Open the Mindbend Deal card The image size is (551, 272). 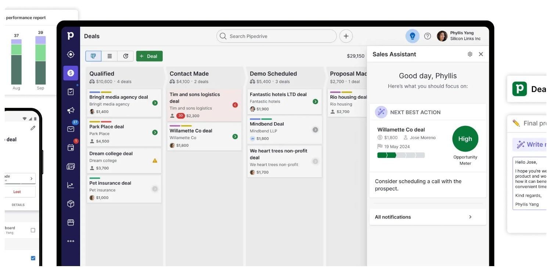tap(285, 130)
